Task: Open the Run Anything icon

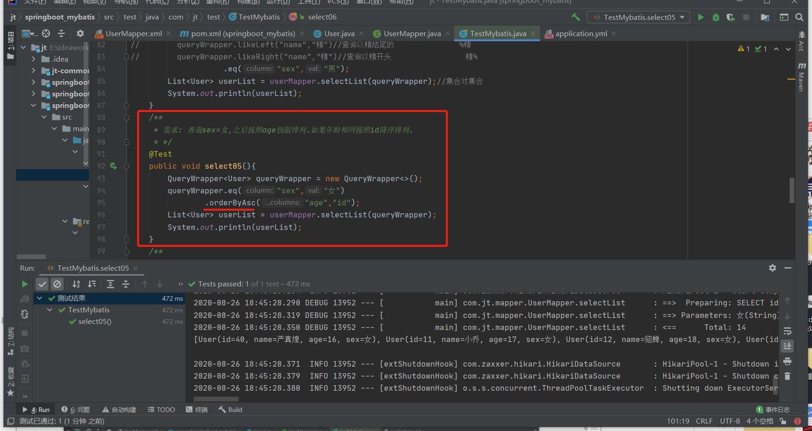Action: [x=784, y=17]
